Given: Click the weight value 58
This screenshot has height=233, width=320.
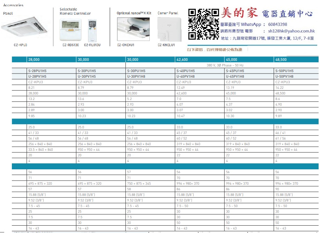Looking at the screenshot, I should tap(129, 189).
